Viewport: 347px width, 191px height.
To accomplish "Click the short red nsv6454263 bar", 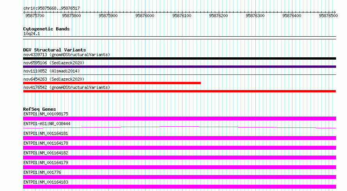I will coord(112,83).
